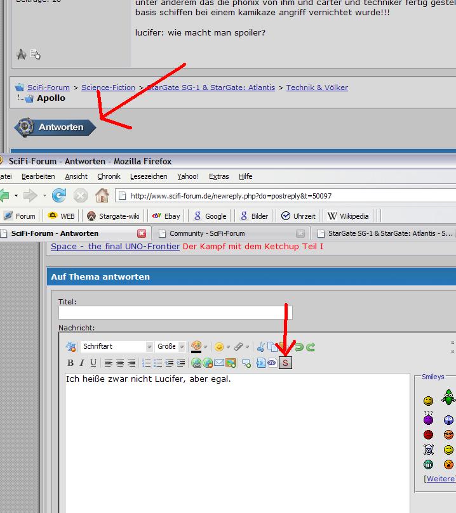Go to Firefox home page icon
Viewport: 456px width, 513px height.
pyautogui.click(x=102, y=195)
